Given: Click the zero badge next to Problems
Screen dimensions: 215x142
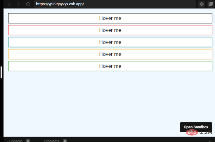Looking at the screenshot, I should pos(65,141).
